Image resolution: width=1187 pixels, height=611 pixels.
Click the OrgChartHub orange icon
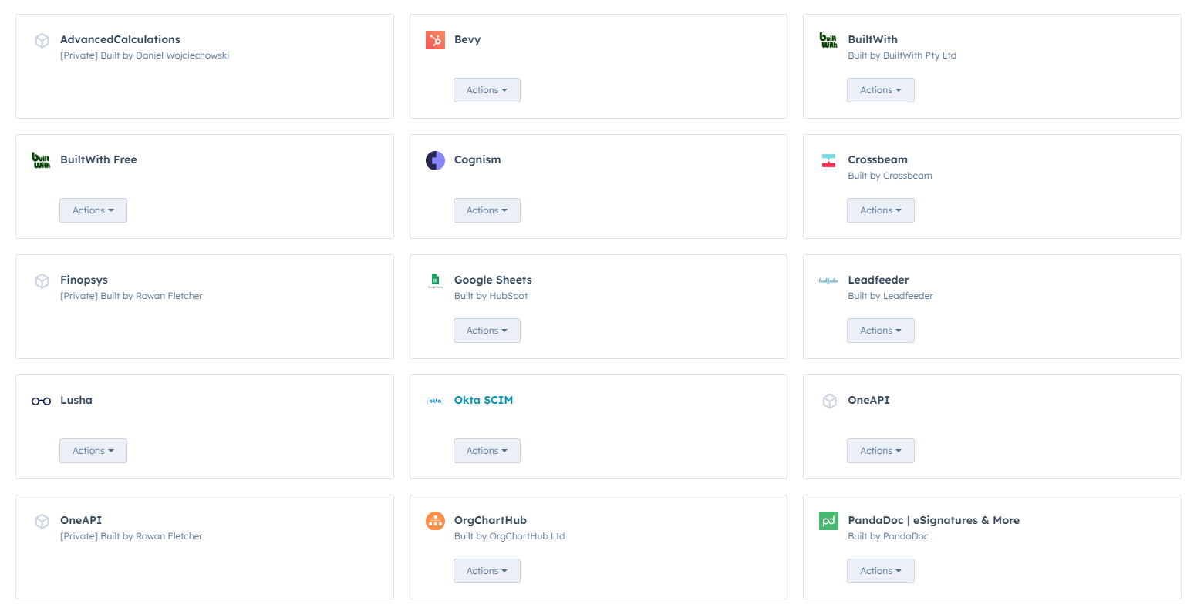coord(435,521)
